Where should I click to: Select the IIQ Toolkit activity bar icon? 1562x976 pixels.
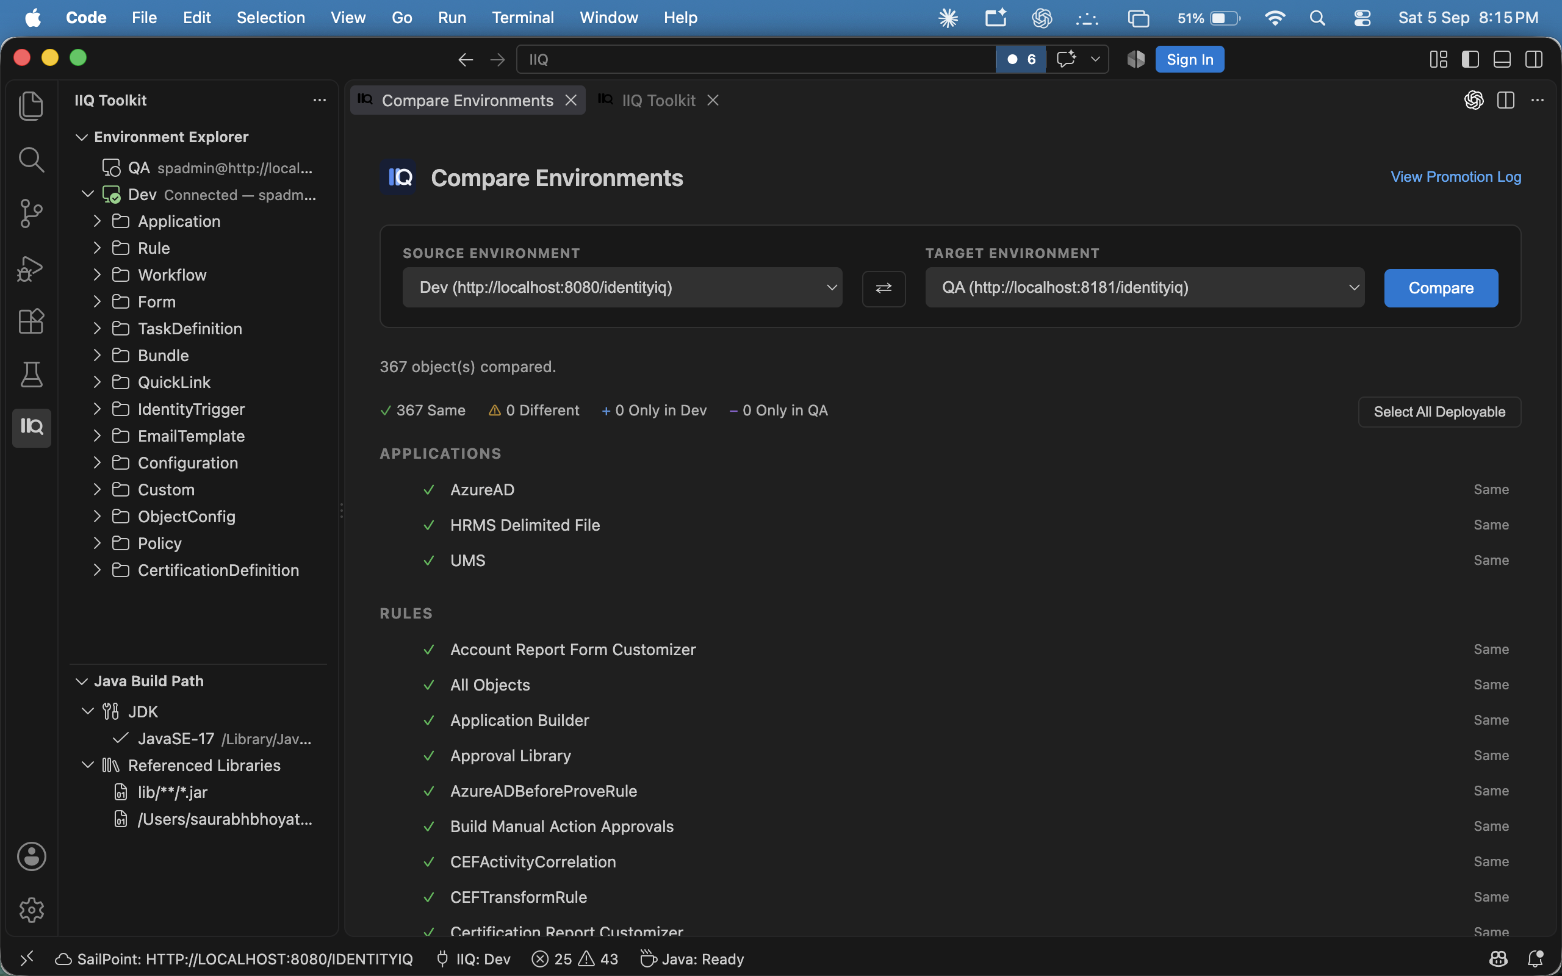click(x=31, y=428)
